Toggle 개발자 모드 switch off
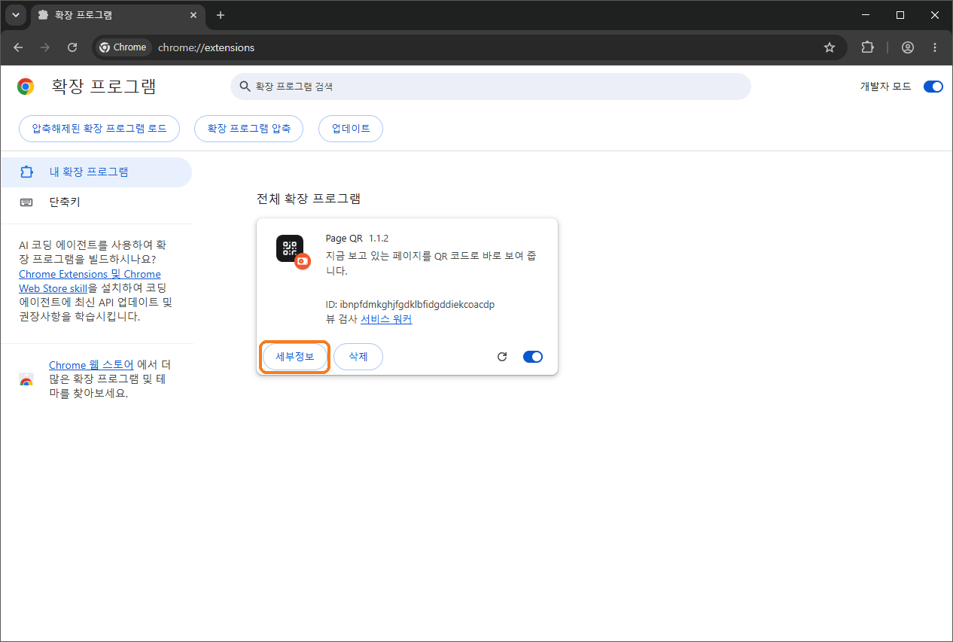The width and height of the screenshot is (953, 642). pyautogui.click(x=933, y=87)
